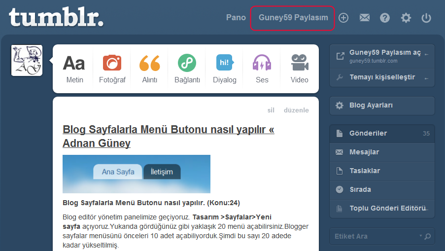
Task: Open the Pano dashboard tab
Action: tap(236, 18)
